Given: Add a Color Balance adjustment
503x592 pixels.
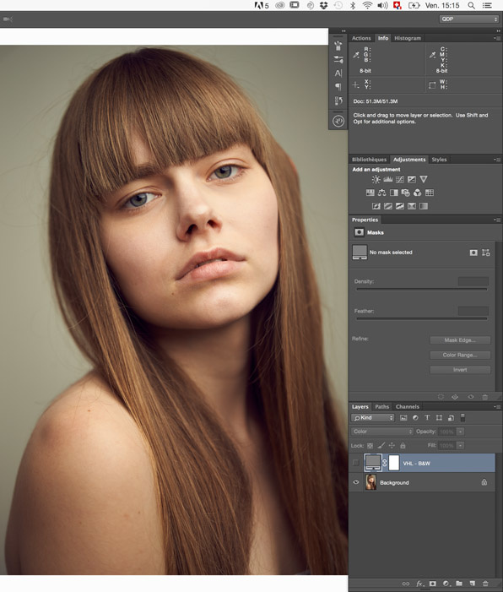Looking at the screenshot, I should (381, 193).
